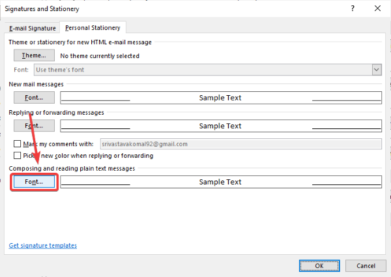Switch to the E-mail Signature tab
This screenshot has height=277, width=391.
[x=32, y=28]
